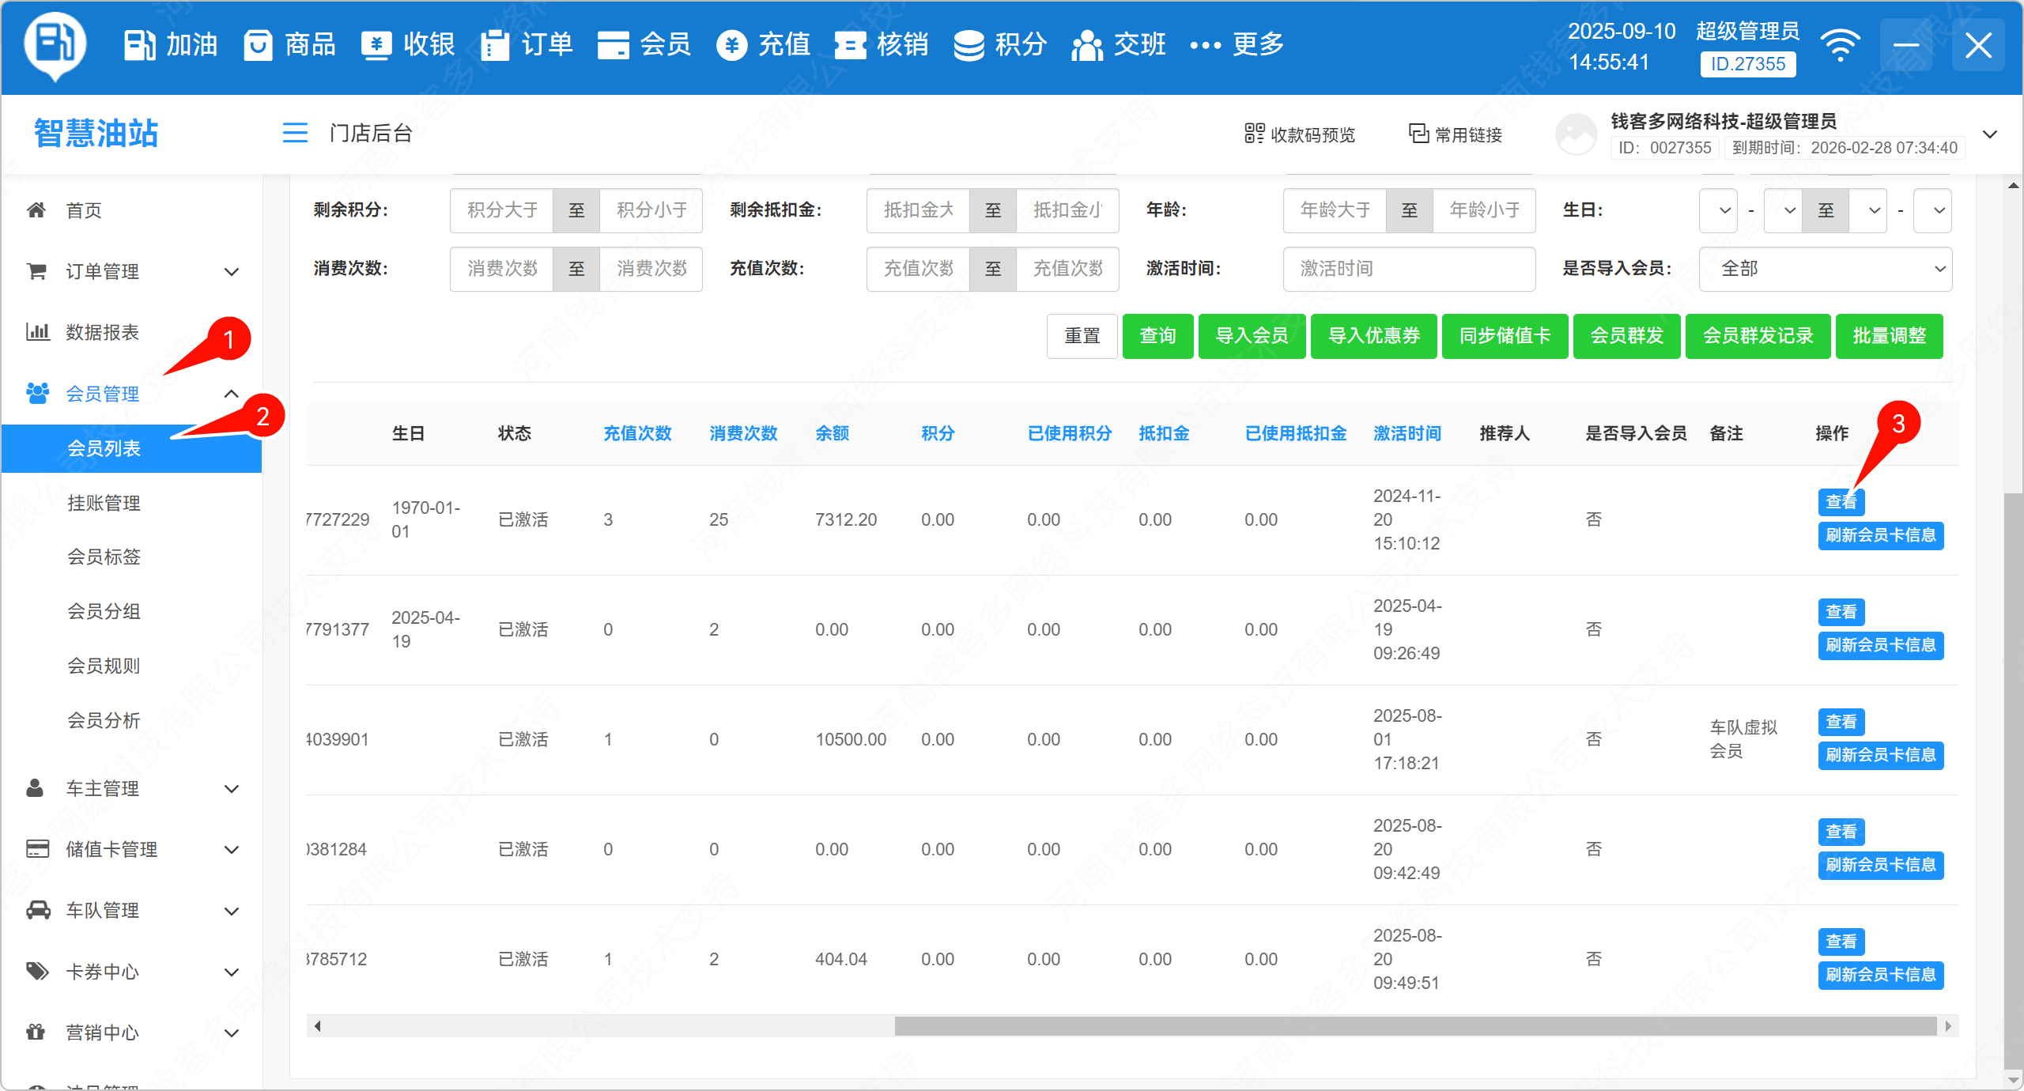Click the 激活时间 input field
2024x1091 pixels.
tap(1408, 269)
